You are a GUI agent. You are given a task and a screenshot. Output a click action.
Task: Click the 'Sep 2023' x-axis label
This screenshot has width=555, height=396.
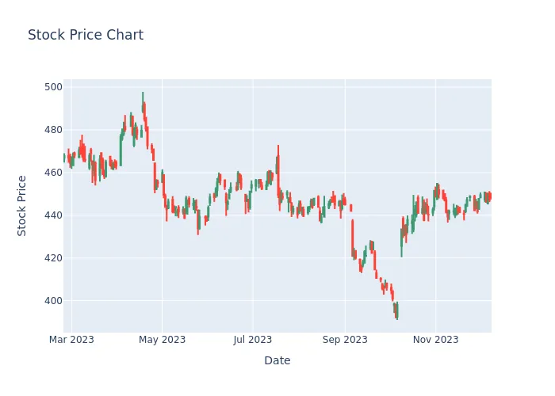point(345,340)
